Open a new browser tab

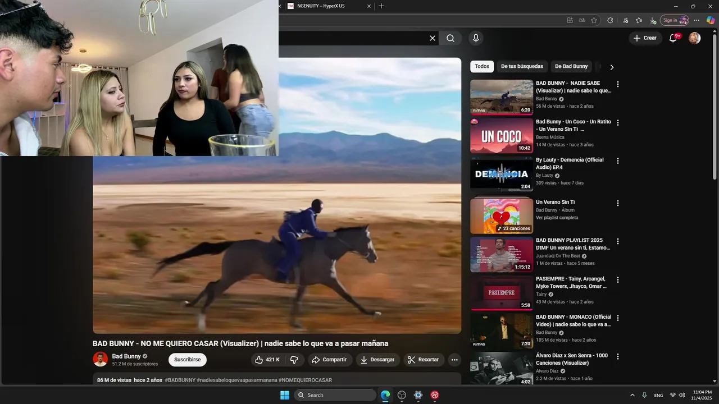(x=381, y=6)
